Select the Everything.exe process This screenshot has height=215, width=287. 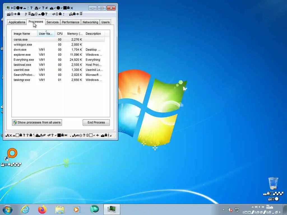coord(58,60)
